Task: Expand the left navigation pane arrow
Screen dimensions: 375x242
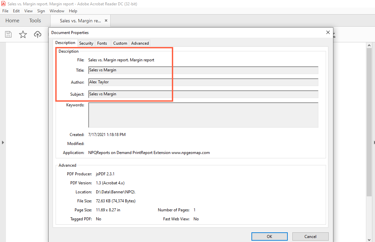Action: pos(3,142)
